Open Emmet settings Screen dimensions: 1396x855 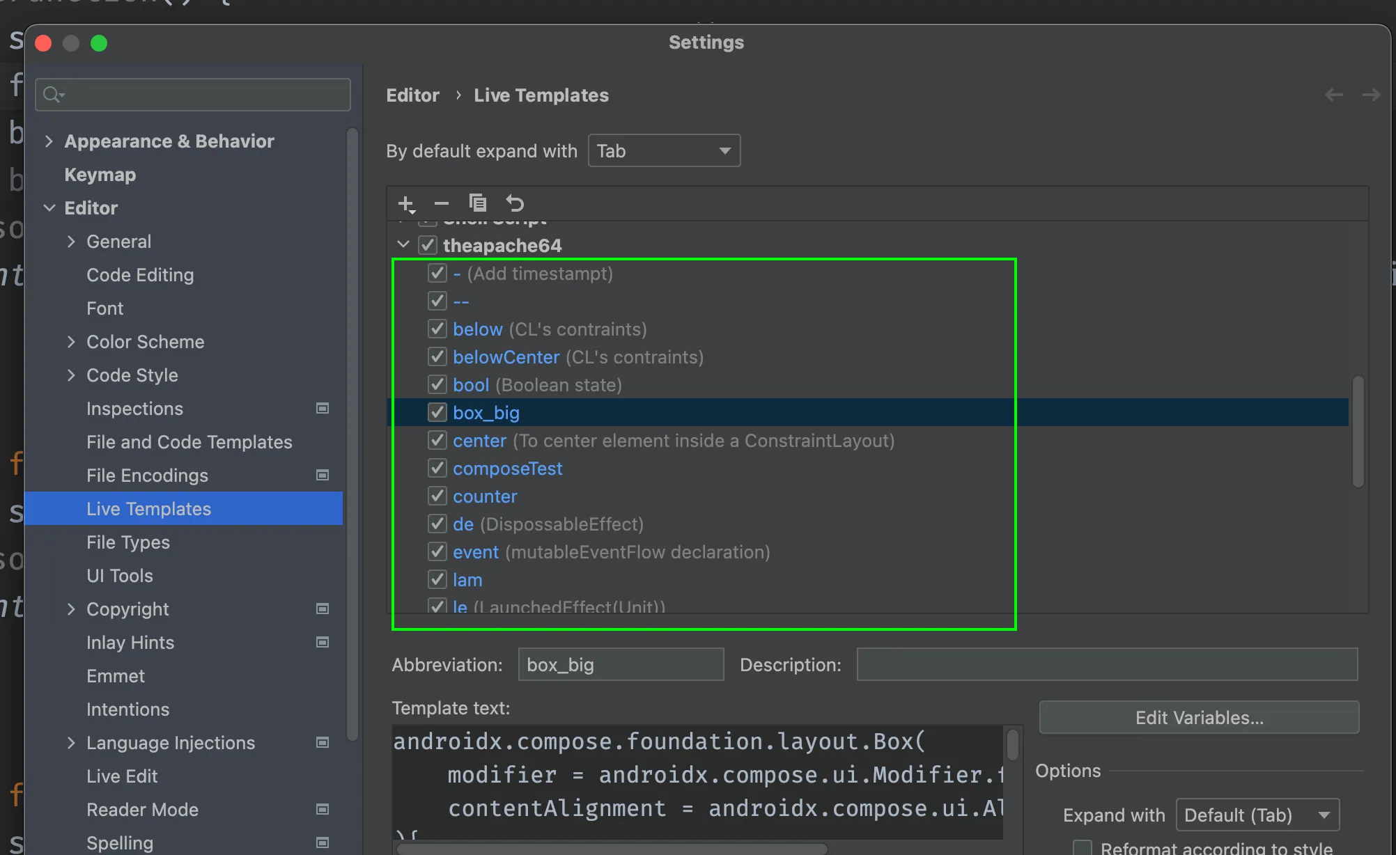point(116,676)
